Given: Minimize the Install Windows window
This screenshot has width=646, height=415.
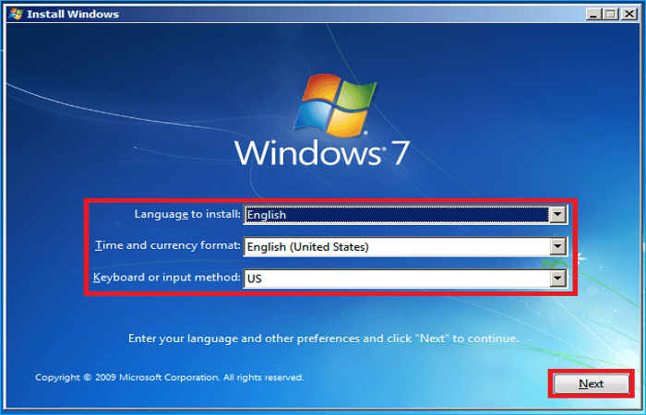Looking at the screenshot, I should 593,15.
